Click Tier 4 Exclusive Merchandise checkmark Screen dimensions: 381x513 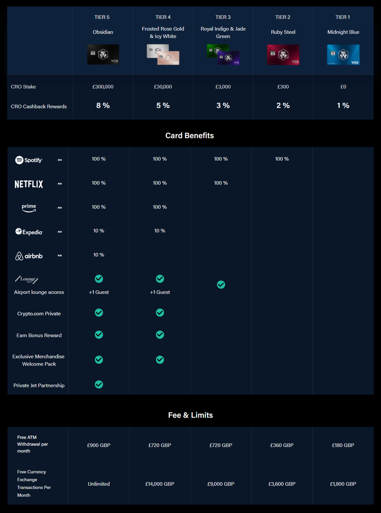(160, 360)
